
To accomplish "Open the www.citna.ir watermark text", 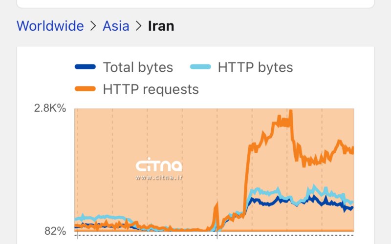I will coord(159,178).
